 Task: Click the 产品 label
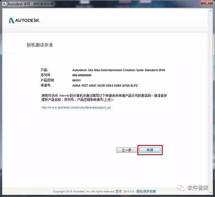point(44,70)
